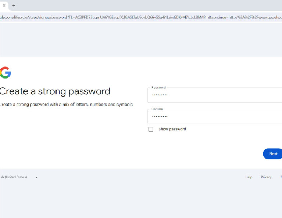282x218 pixels.
Task: Open the Help link
Action: coord(249,177)
